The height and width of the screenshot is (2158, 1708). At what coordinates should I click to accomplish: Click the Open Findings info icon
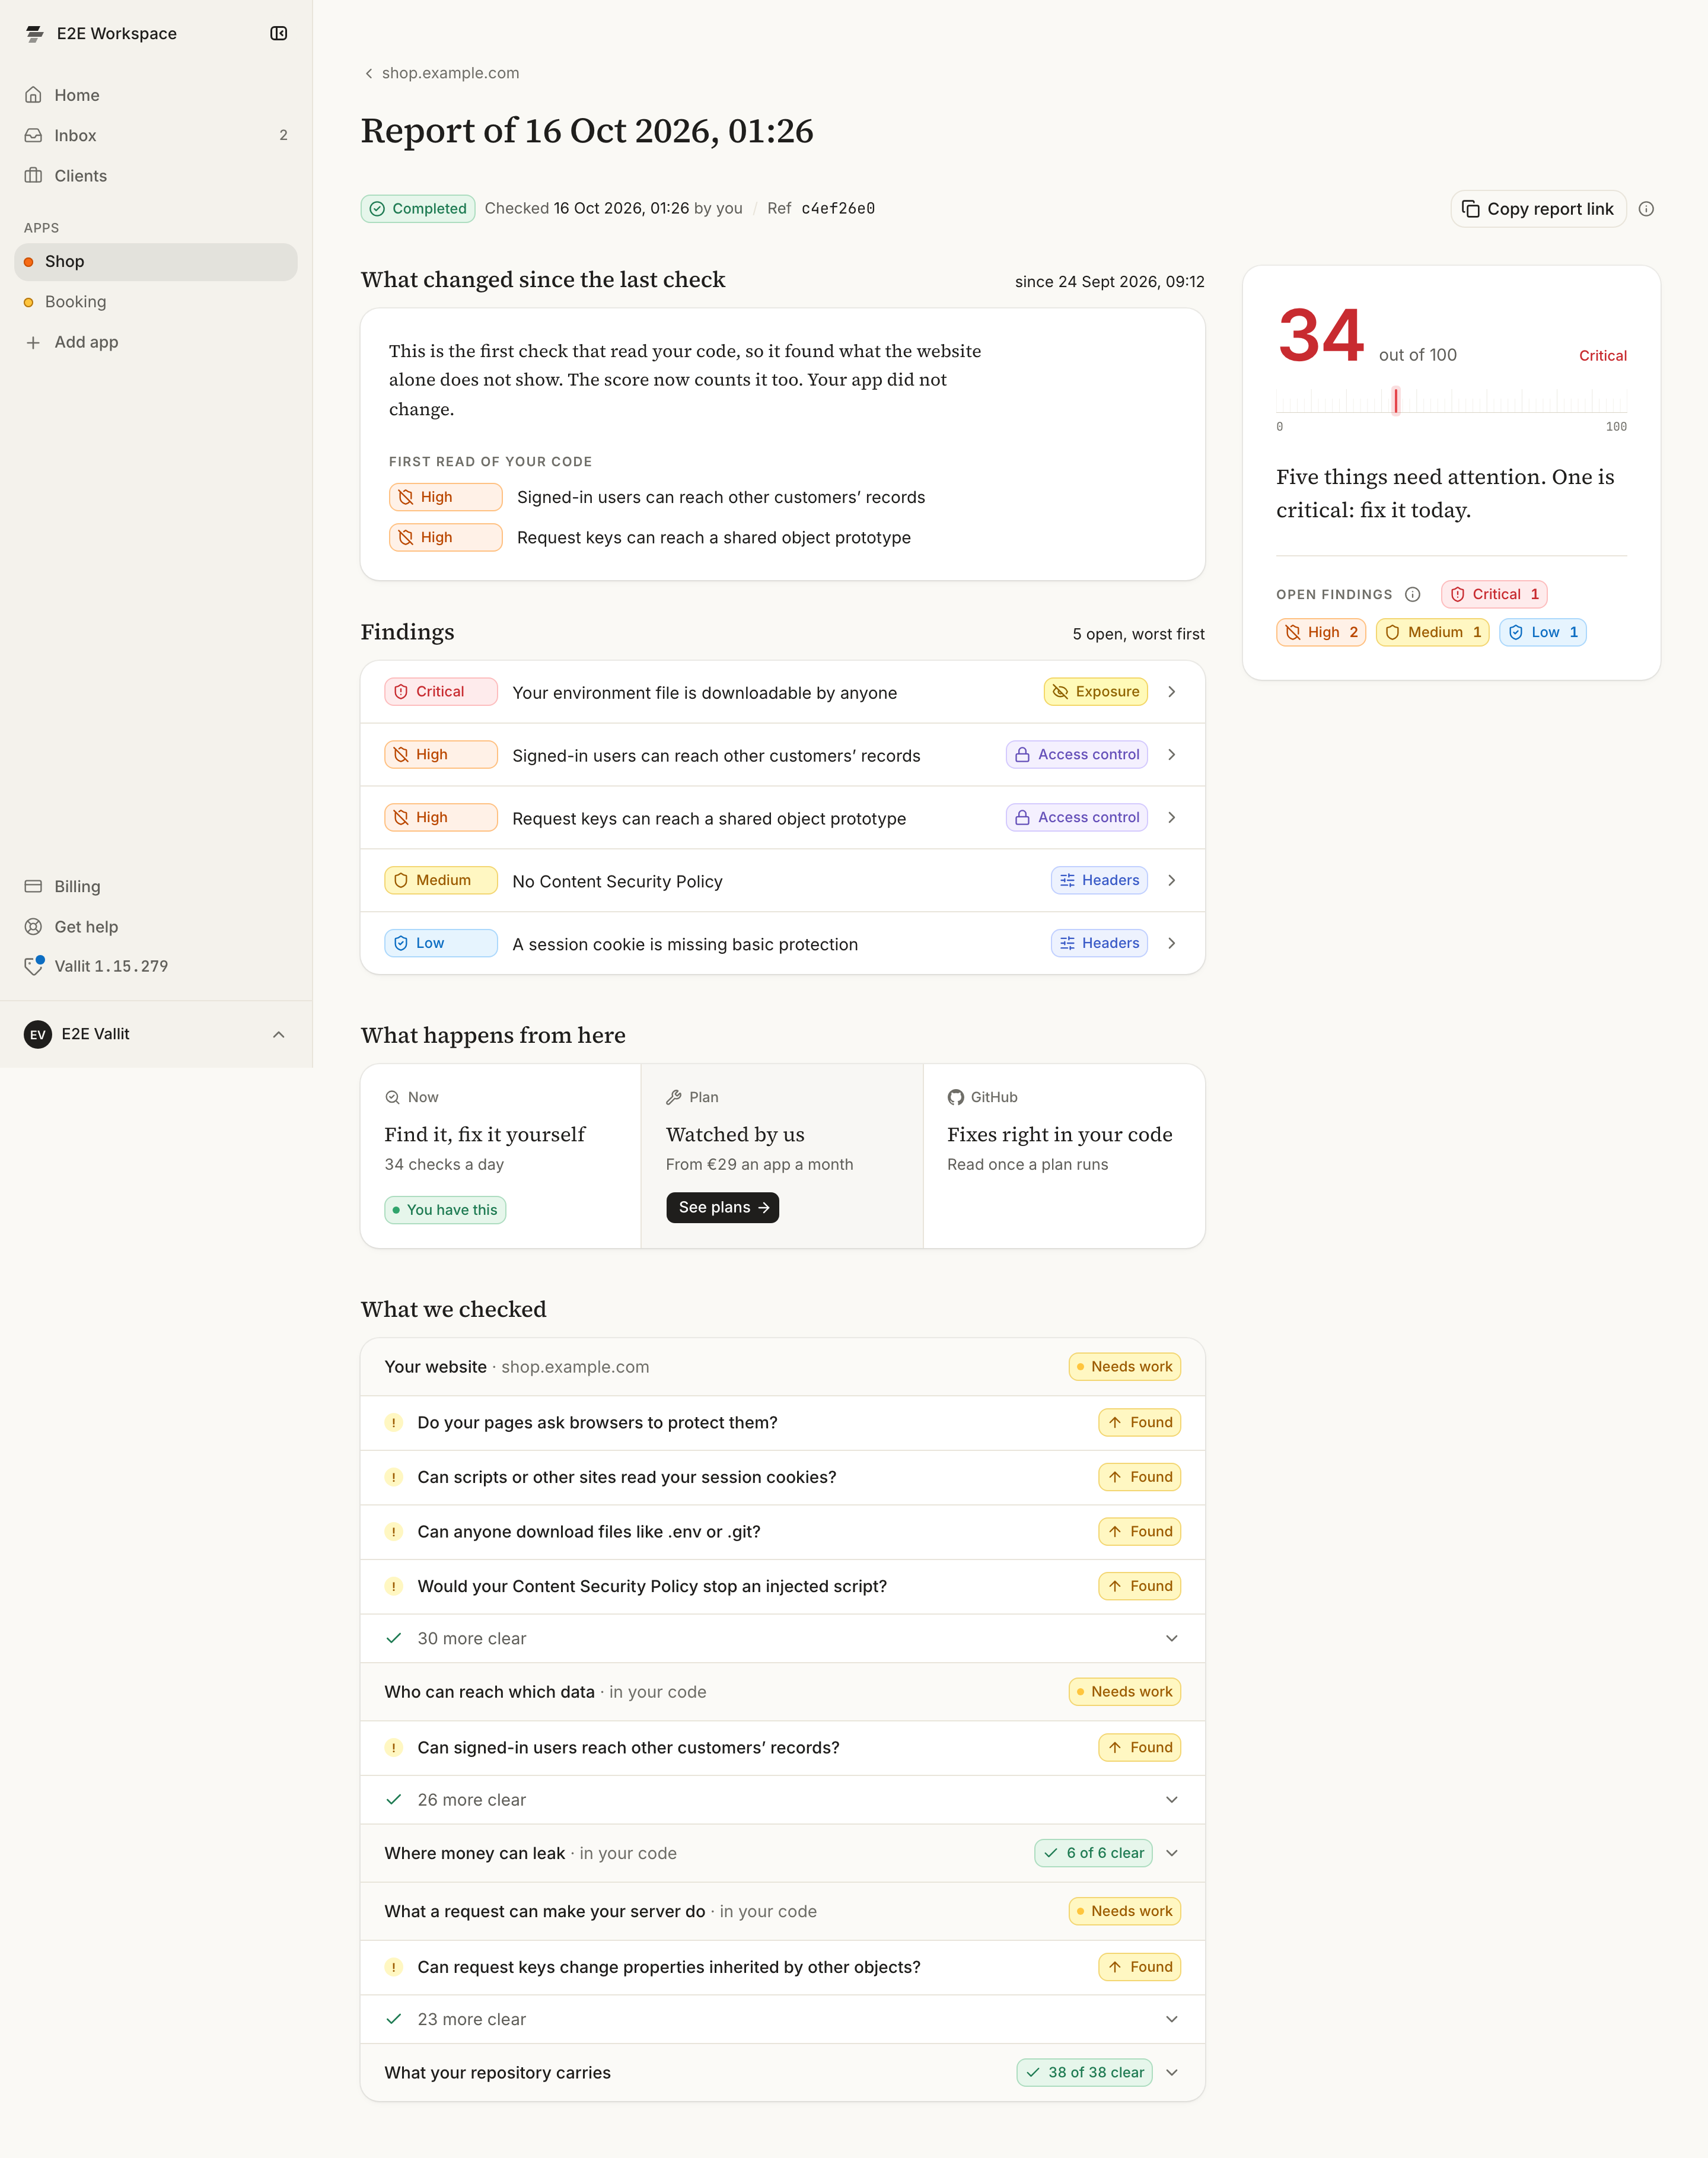pyautogui.click(x=1412, y=595)
